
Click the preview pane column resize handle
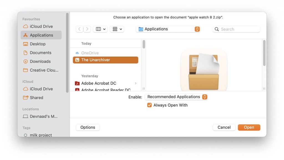[x=264, y=88]
